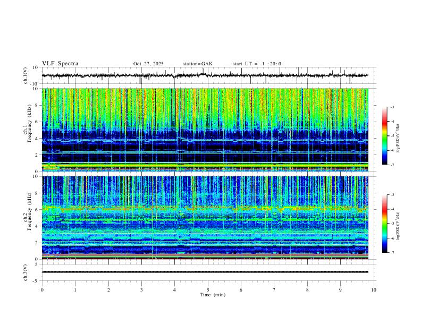Click the "ch.3(V)" axis label
The image size is (421, 325).
point(26,272)
